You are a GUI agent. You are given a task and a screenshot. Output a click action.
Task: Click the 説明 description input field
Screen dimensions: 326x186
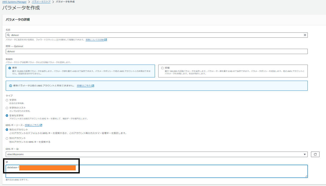pos(157,51)
